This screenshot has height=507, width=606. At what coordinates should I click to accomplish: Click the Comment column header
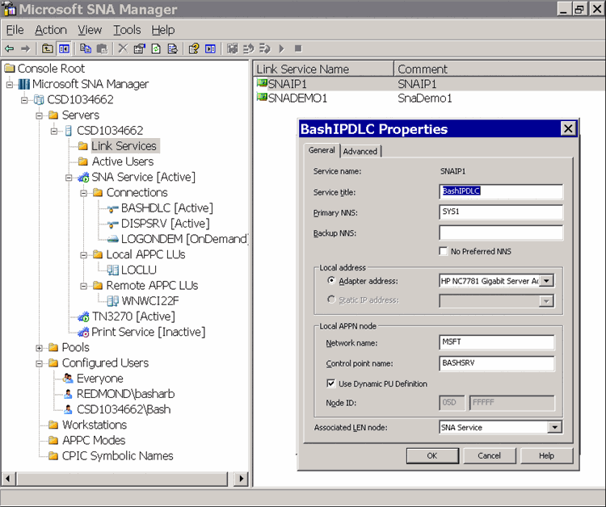click(499, 69)
